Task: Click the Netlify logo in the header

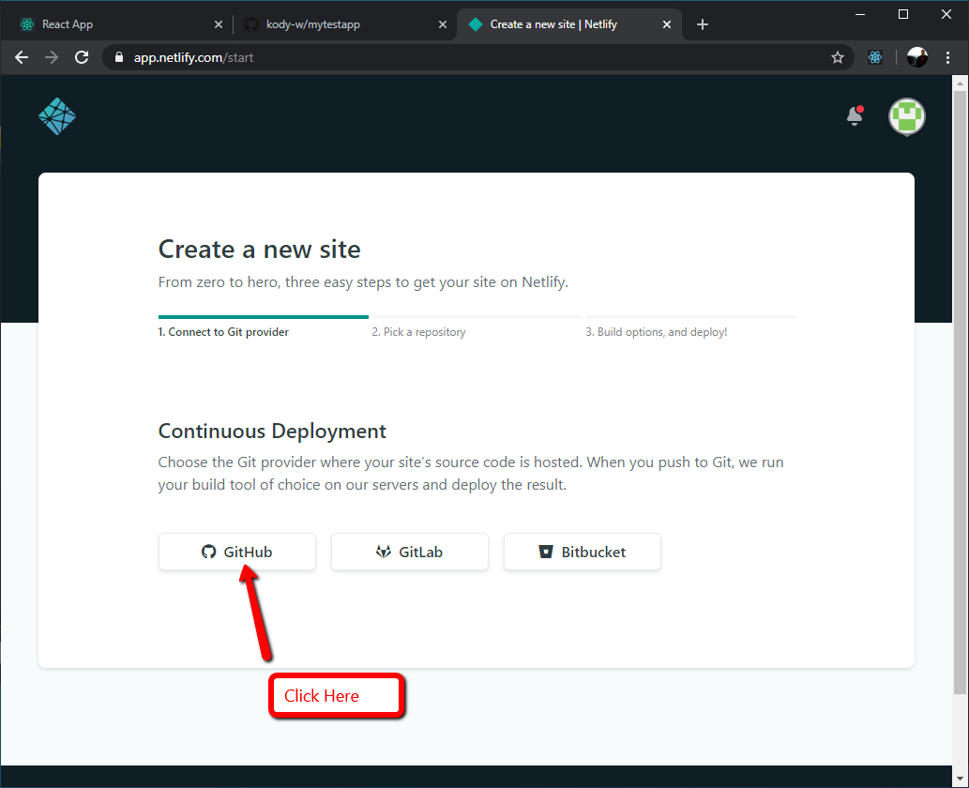Action: [57, 116]
